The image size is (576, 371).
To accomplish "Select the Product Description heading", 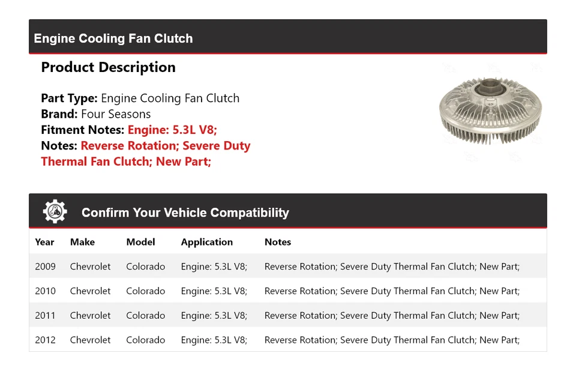I will click(x=108, y=67).
